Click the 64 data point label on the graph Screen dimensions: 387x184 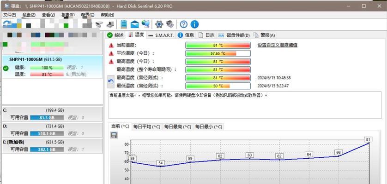[x=309, y=155]
